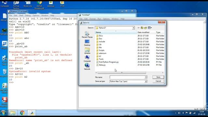Open the Book1.xlsx desktop icon
Viewport: 208px width, 117px height.
coord(28,4)
